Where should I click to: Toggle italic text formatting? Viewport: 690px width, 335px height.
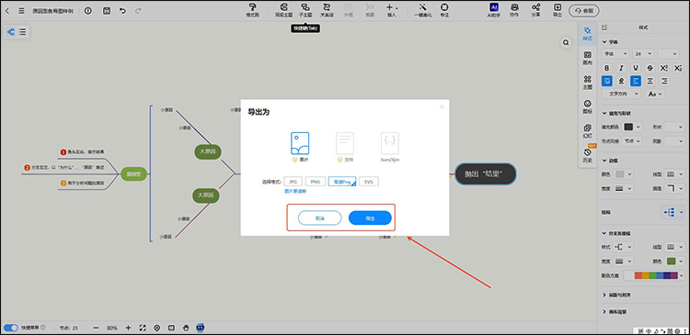click(621, 68)
